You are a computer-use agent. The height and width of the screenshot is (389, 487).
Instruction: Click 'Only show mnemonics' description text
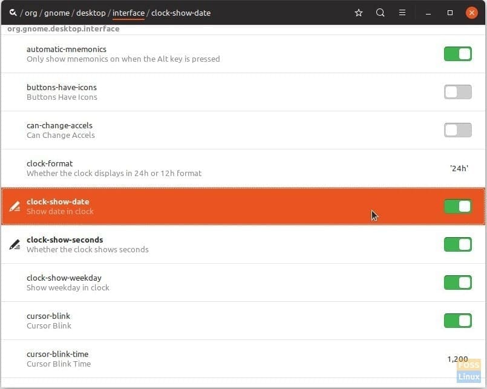123,59
